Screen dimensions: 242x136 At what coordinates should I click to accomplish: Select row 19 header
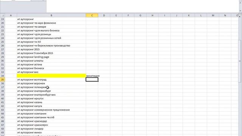pyautogui.click(x=3, y=19)
